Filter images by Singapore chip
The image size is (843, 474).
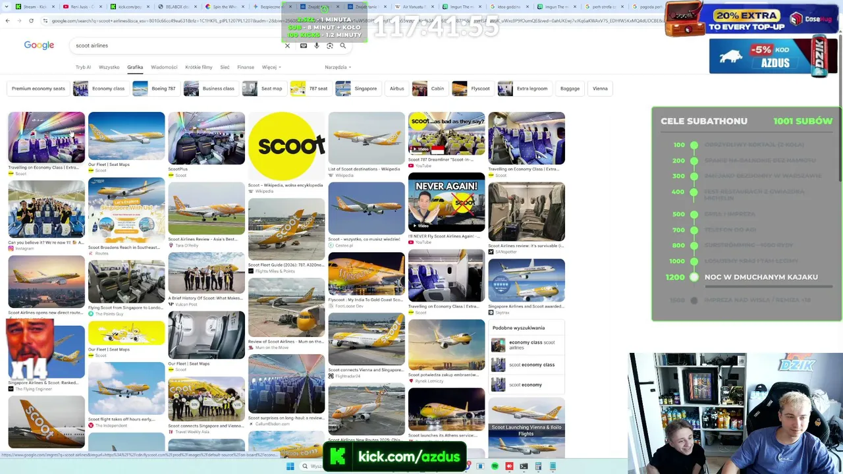point(357,88)
